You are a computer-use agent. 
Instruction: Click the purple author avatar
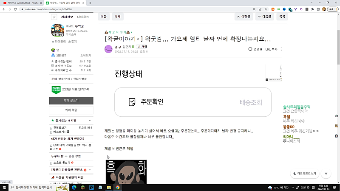[x=108, y=49]
